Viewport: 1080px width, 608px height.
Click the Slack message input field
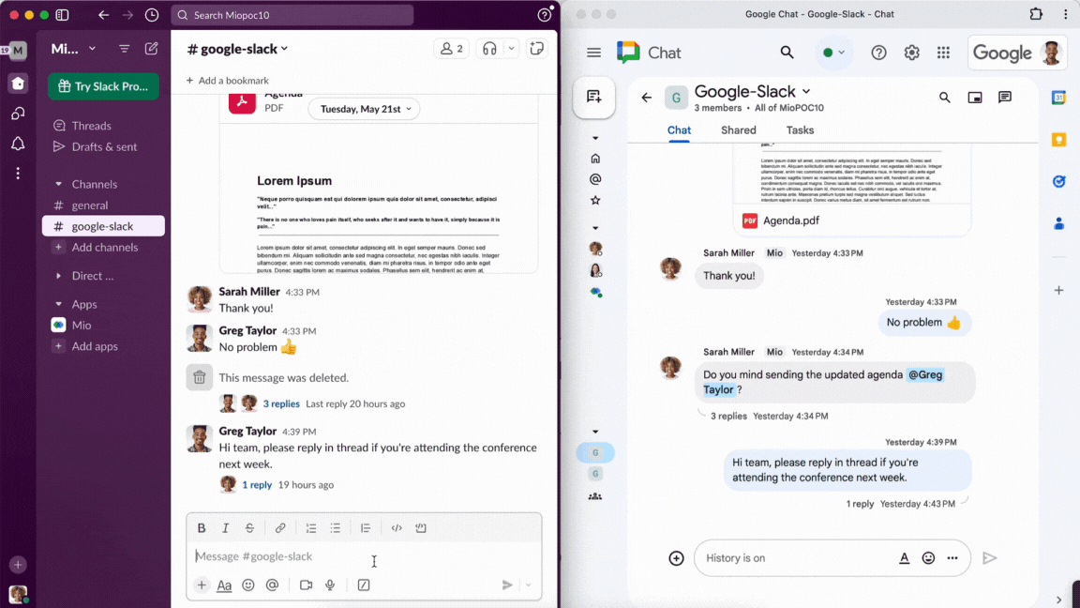364,556
